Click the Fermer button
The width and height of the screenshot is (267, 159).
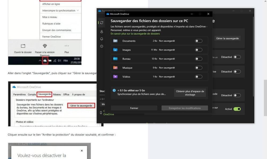[134, 108]
